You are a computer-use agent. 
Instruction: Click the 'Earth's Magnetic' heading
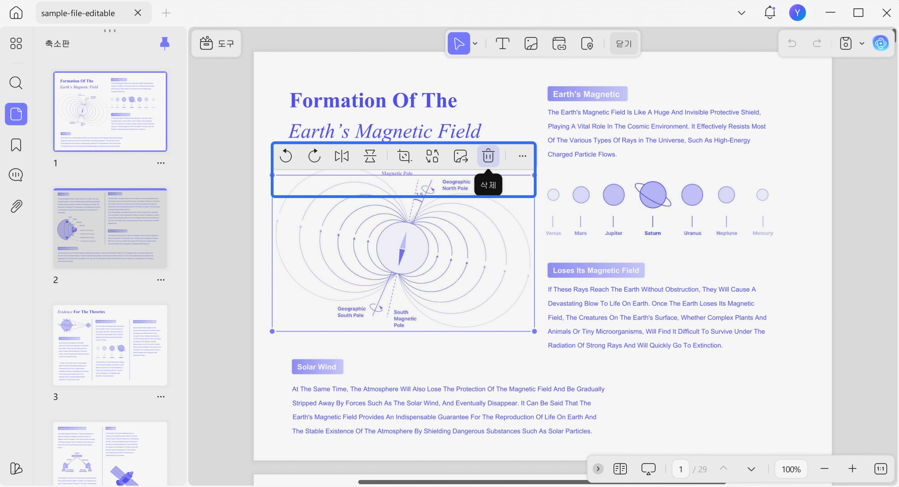point(587,94)
